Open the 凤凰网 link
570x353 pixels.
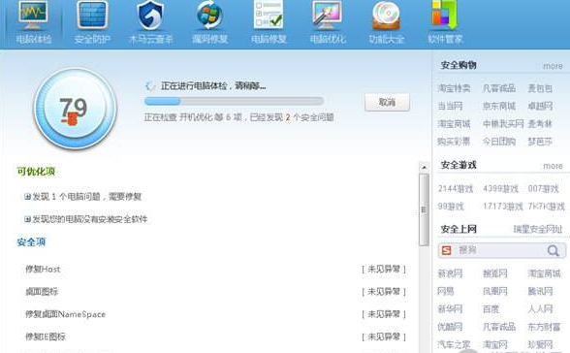pos(495,291)
